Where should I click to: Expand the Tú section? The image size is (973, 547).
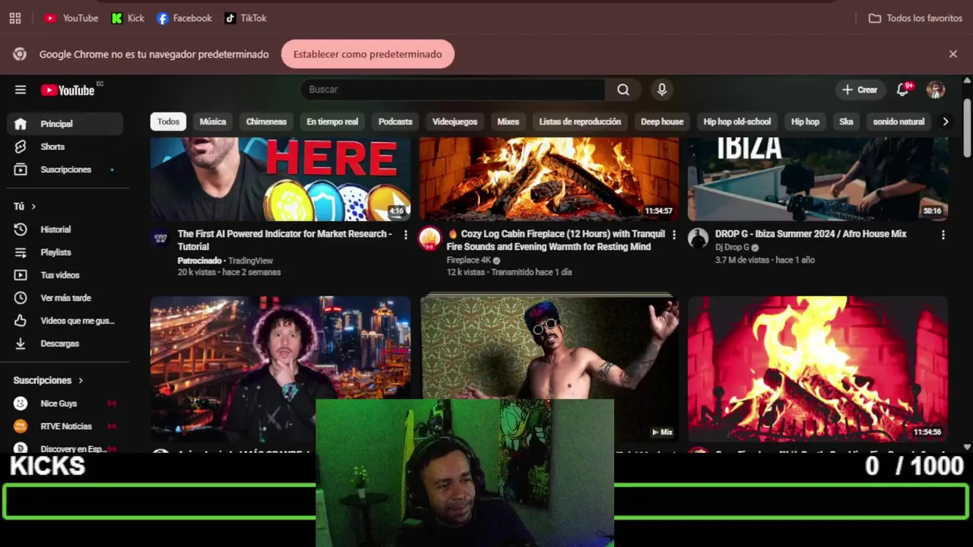pos(25,207)
